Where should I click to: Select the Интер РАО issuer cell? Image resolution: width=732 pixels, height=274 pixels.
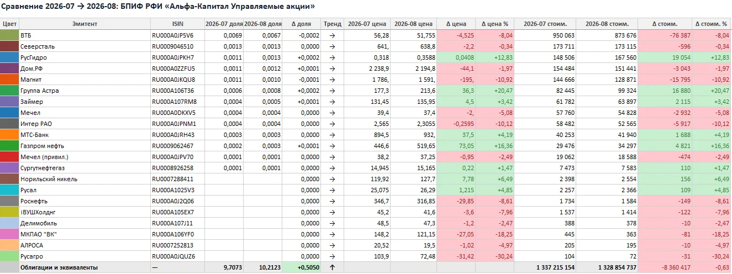tap(85, 124)
